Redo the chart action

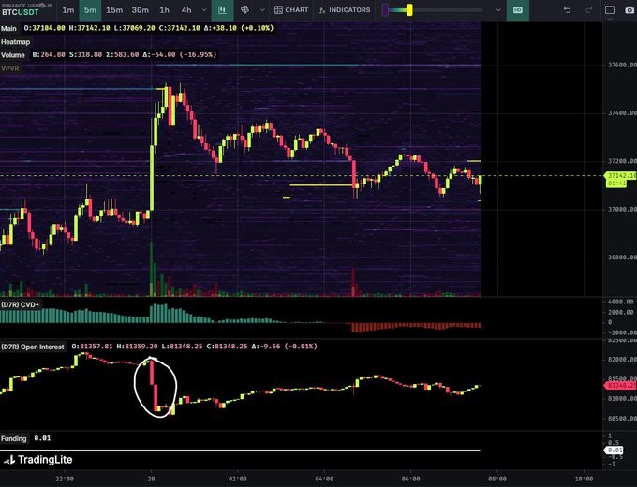(x=588, y=10)
